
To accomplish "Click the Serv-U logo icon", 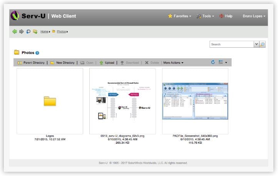I will pos(15,15).
